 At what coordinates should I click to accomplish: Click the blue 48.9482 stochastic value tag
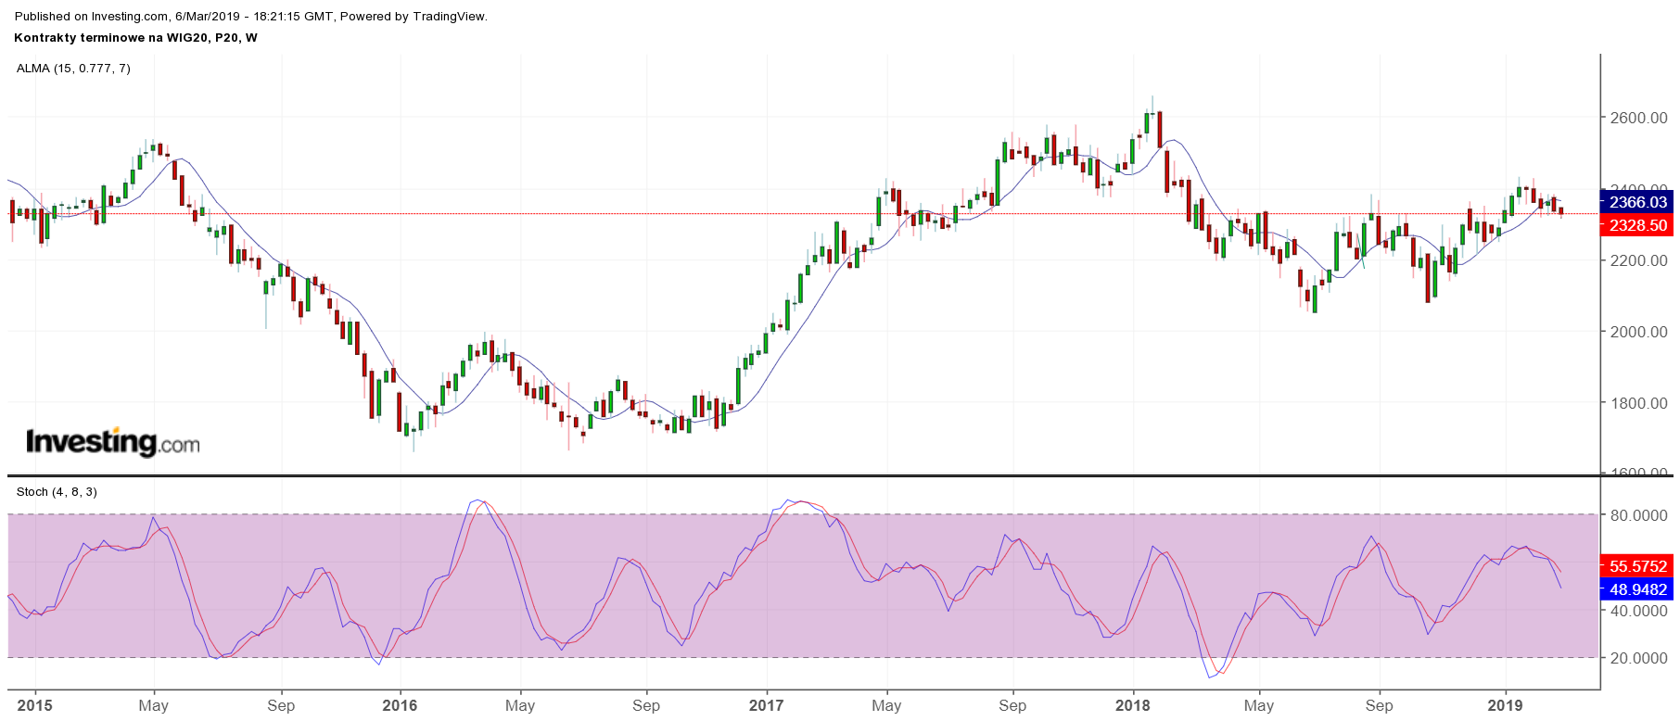click(1637, 589)
